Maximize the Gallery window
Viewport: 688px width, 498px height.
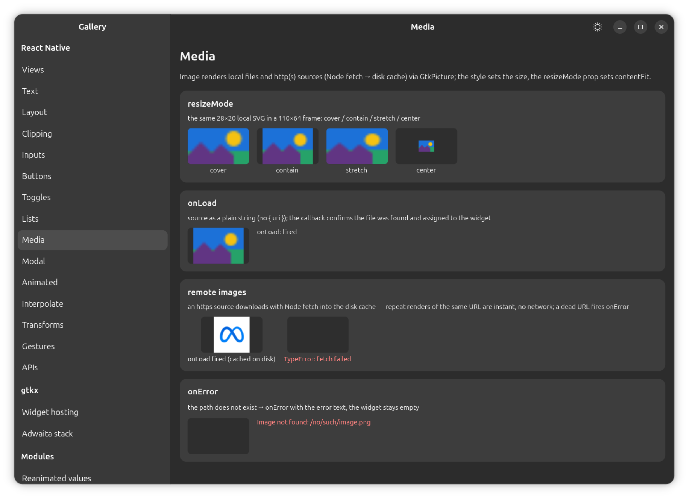(640, 27)
